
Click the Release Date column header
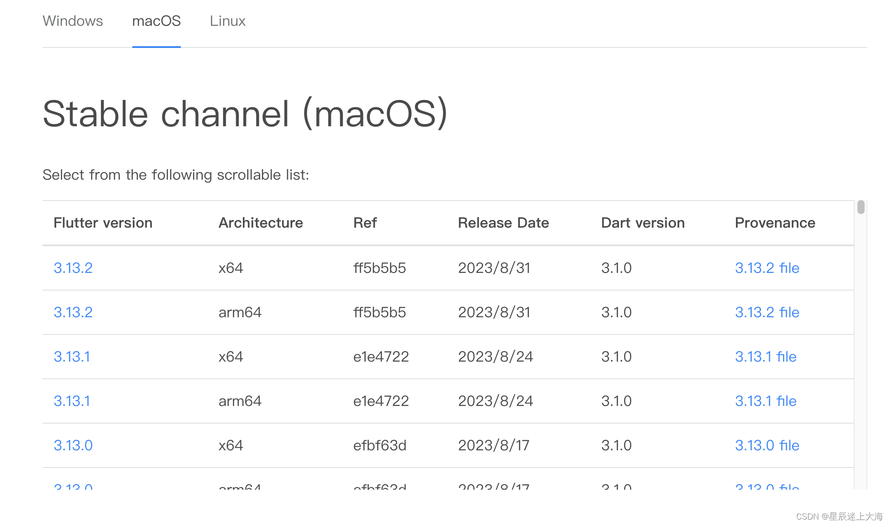point(503,223)
